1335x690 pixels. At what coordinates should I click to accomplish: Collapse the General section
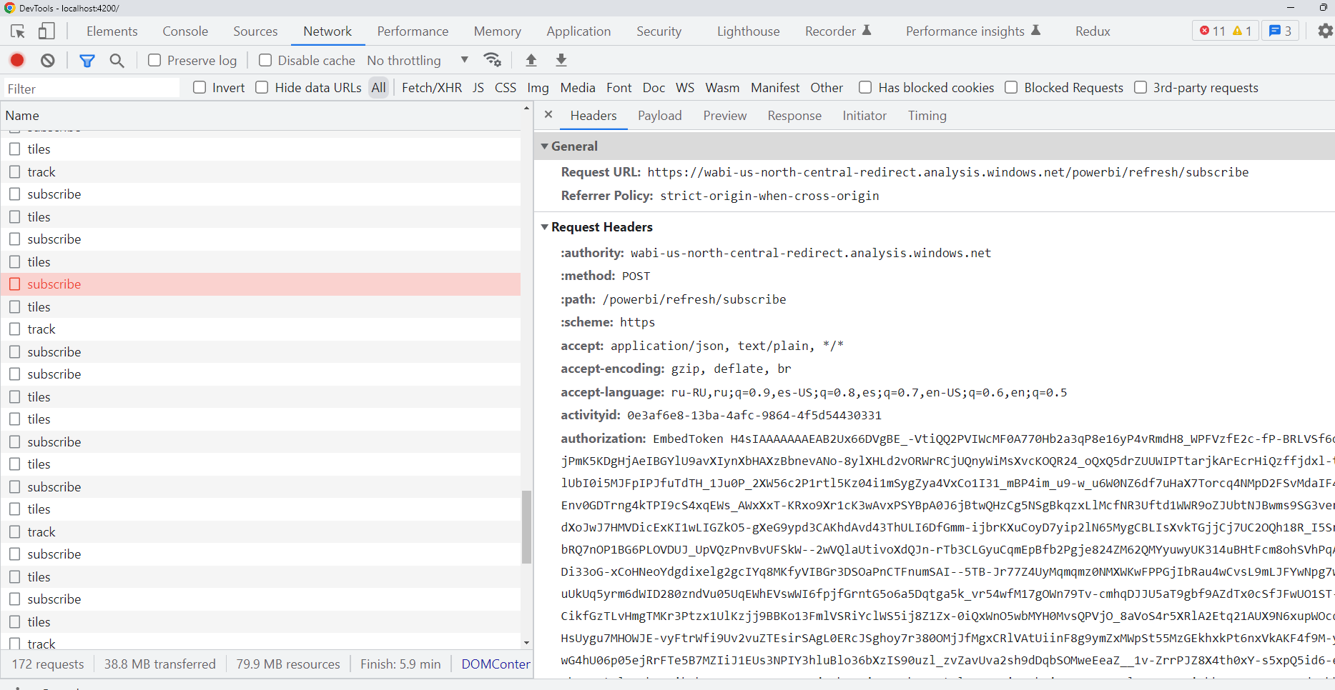(545, 146)
